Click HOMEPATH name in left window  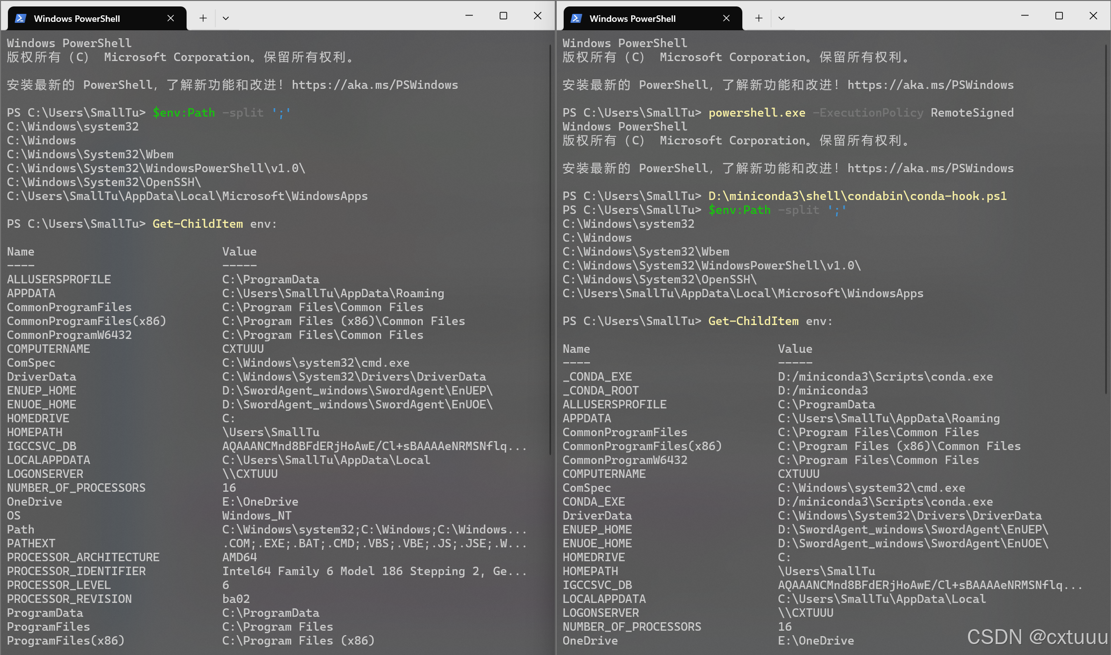[x=35, y=432]
